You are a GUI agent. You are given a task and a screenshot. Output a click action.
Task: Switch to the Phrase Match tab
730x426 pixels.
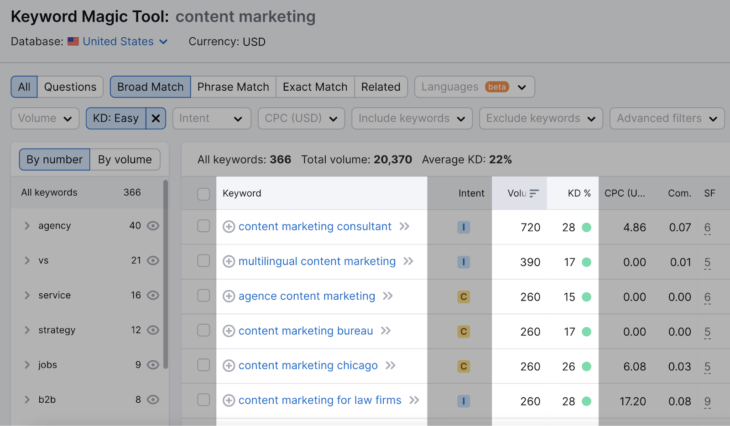233,87
